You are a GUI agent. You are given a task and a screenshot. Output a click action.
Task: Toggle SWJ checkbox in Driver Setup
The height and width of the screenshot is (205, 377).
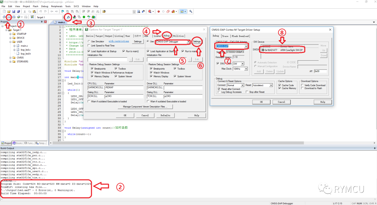point(218,64)
